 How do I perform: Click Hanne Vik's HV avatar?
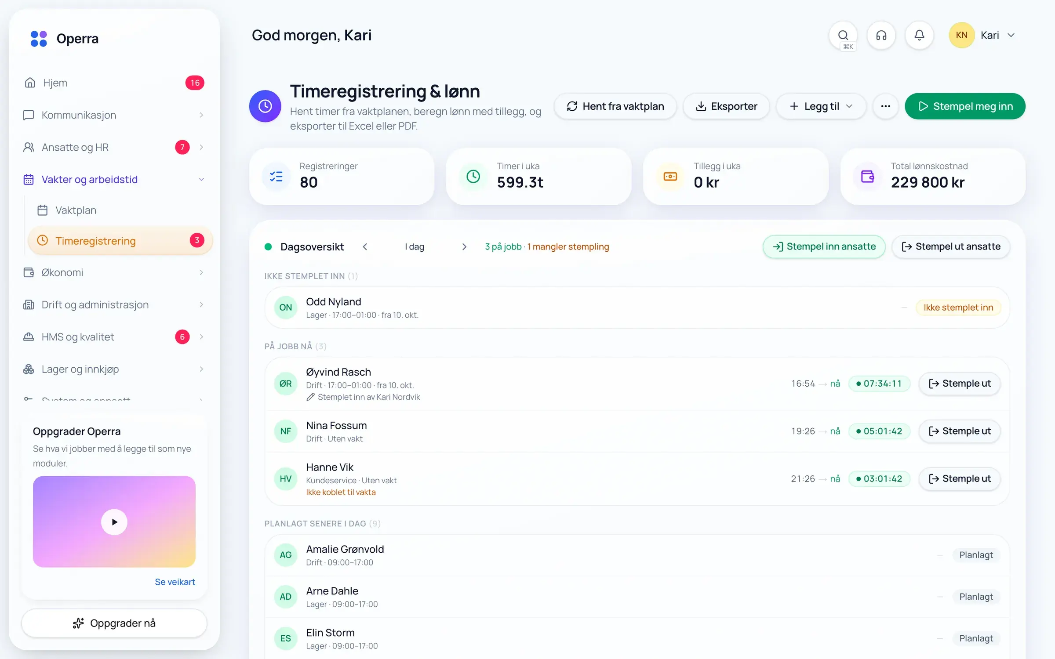[286, 479]
